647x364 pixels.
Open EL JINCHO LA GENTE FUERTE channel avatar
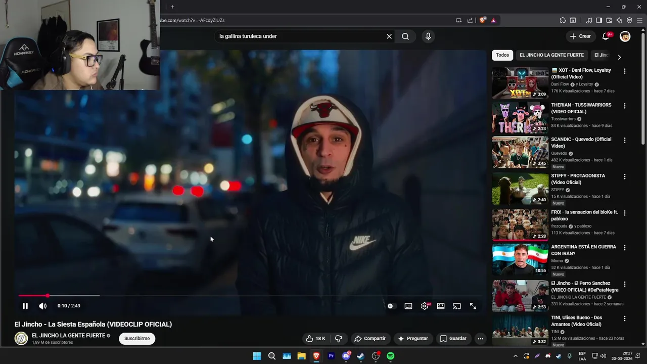point(21,339)
